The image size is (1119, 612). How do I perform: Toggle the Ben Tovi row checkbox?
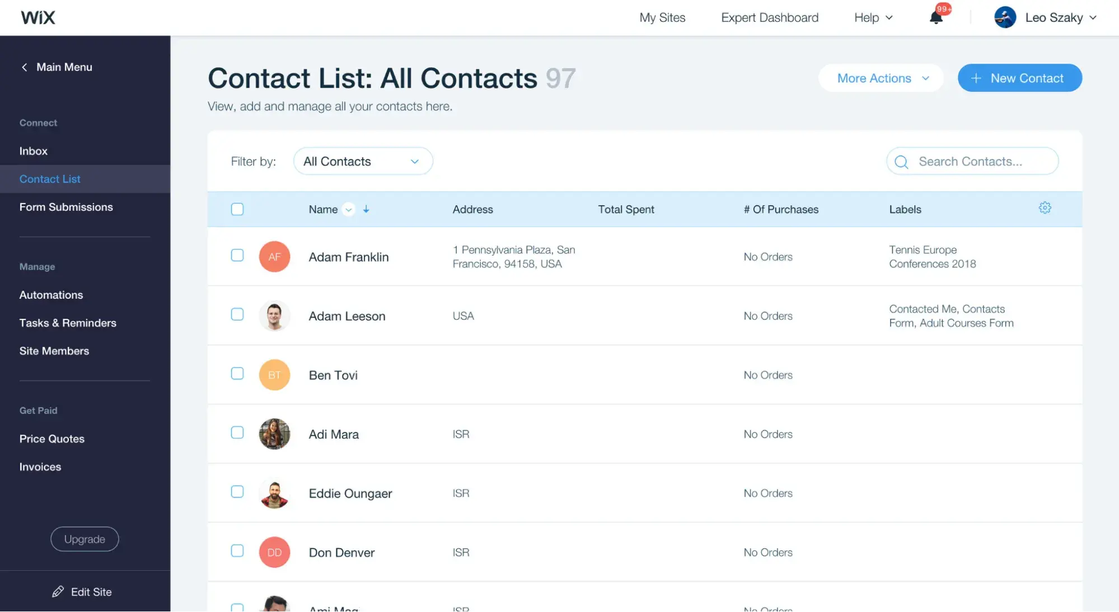click(237, 375)
